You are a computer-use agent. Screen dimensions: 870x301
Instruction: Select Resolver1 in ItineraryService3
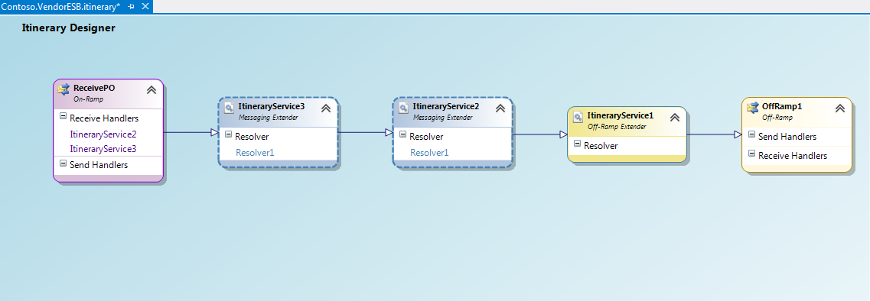pos(255,153)
